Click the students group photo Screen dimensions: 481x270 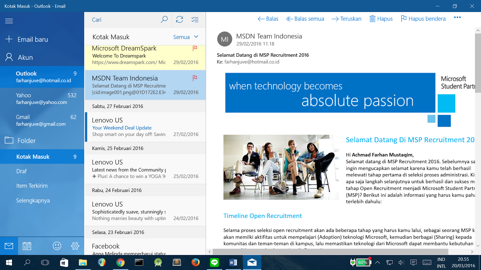click(x=281, y=167)
